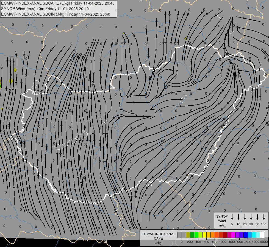This screenshot has height=247, width=269.
Task: Click the wind legend speed label 100
Action: pyautogui.click(x=264, y=224)
